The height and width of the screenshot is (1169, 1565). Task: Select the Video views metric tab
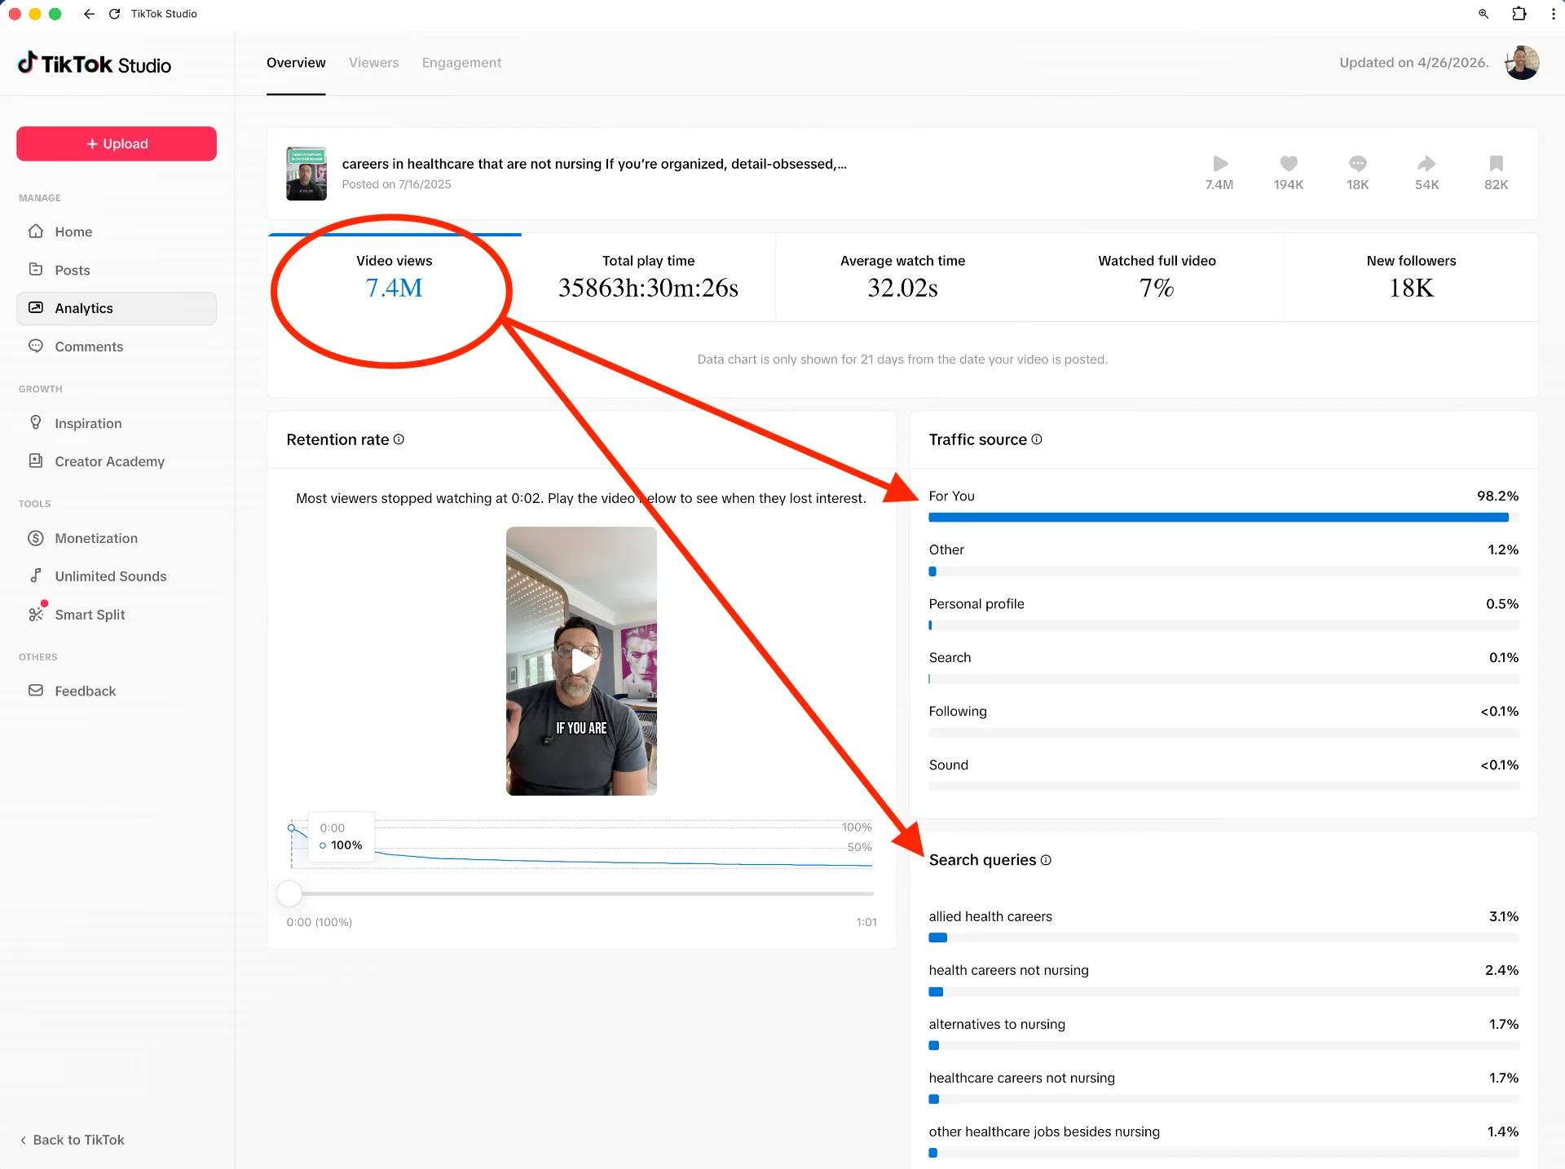[x=395, y=277]
